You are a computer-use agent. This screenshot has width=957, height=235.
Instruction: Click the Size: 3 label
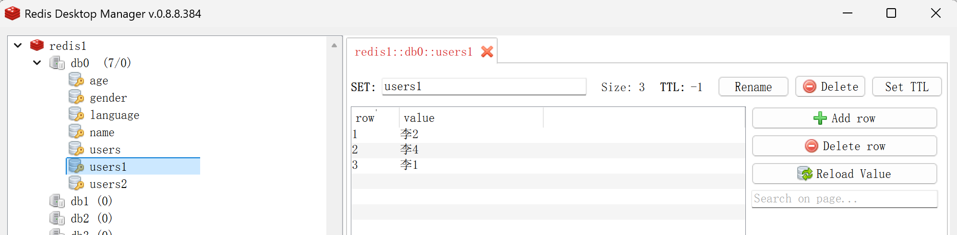[x=623, y=87]
